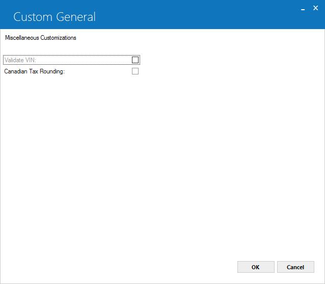Click the dash icon beside the X
The height and width of the screenshot is (284, 325).
click(x=303, y=9)
